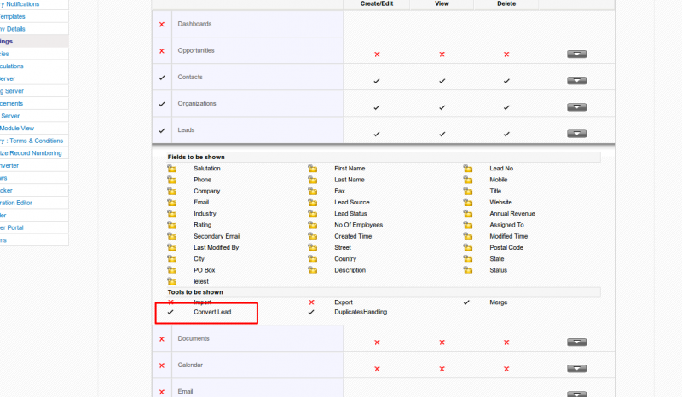Image resolution: width=682 pixels, height=397 pixels.
Task: Collapse the Leads row dropdown arrow
Action: click(576, 134)
